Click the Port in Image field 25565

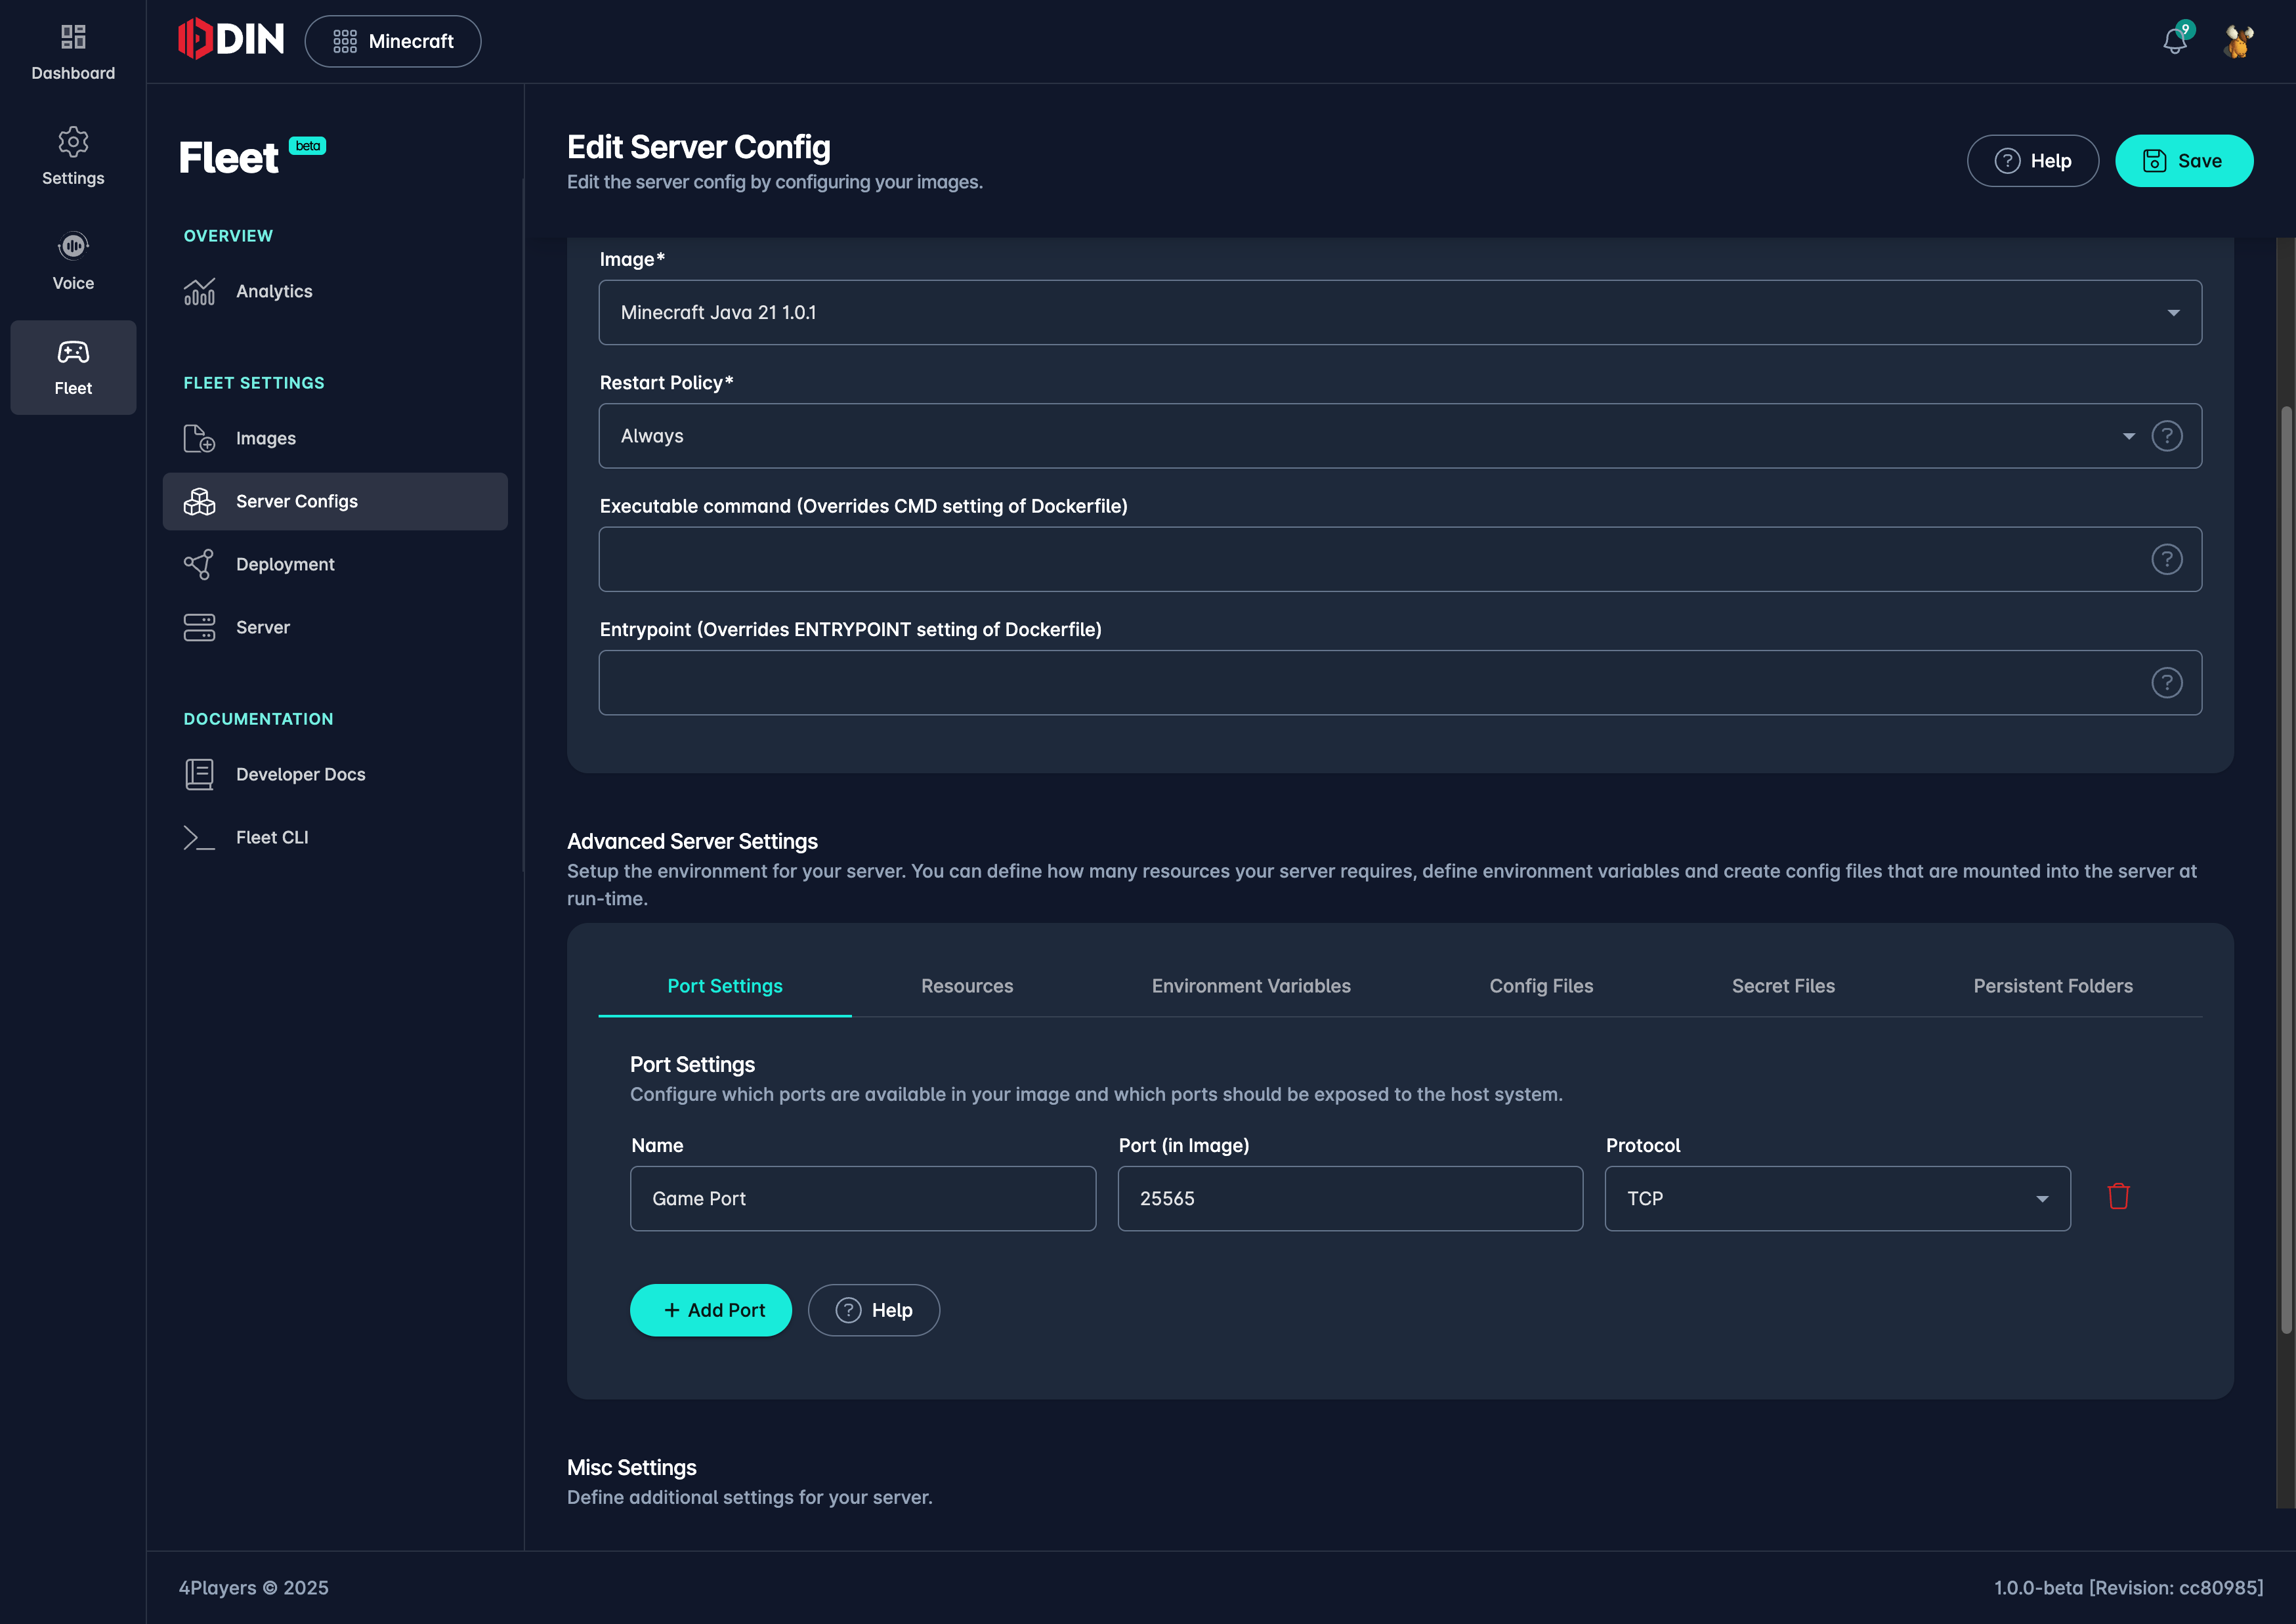pos(1350,1198)
